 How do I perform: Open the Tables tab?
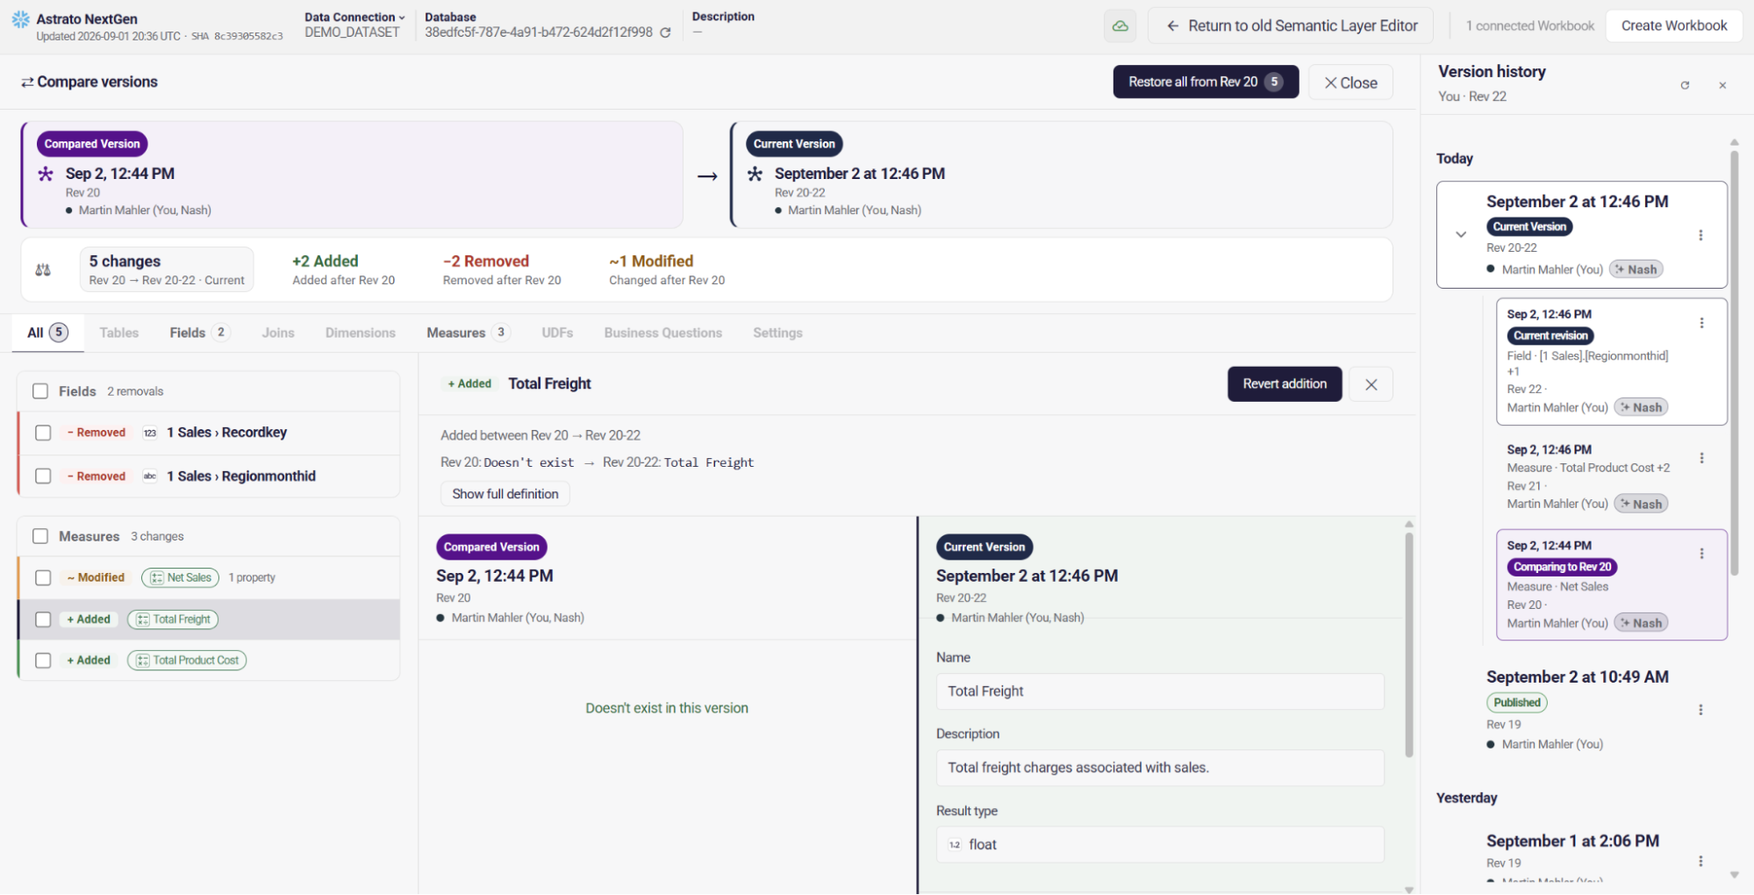(119, 333)
